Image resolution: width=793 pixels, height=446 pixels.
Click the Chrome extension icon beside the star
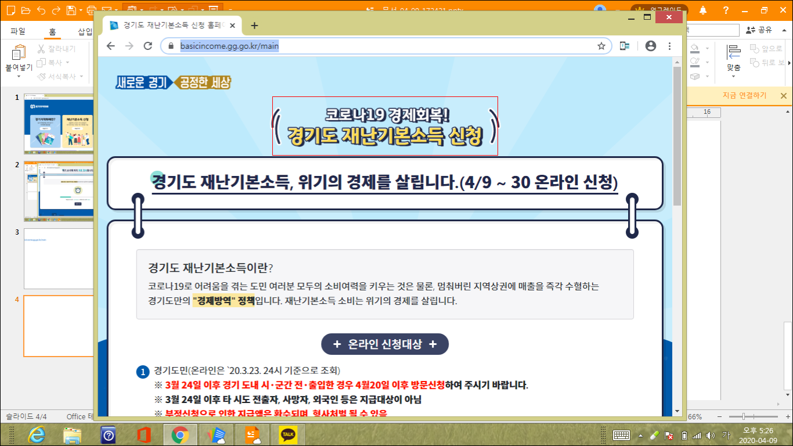(x=625, y=46)
